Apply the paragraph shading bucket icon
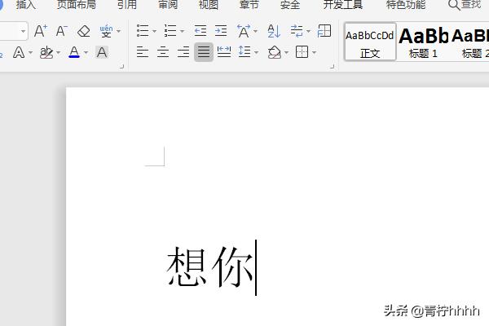The height and width of the screenshot is (326, 489). click(x=275, y=52)
